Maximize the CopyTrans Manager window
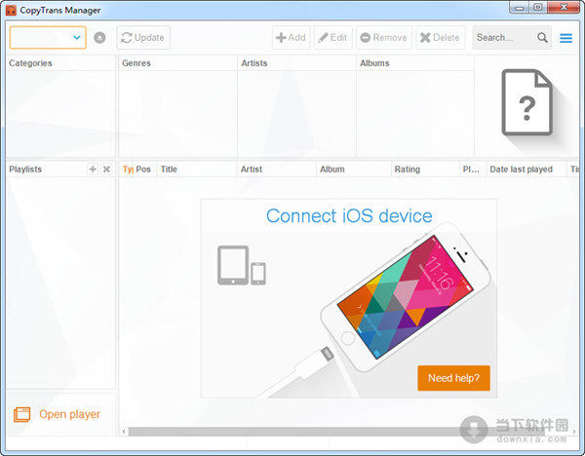The image size is (585, 456). coord(538,8)
